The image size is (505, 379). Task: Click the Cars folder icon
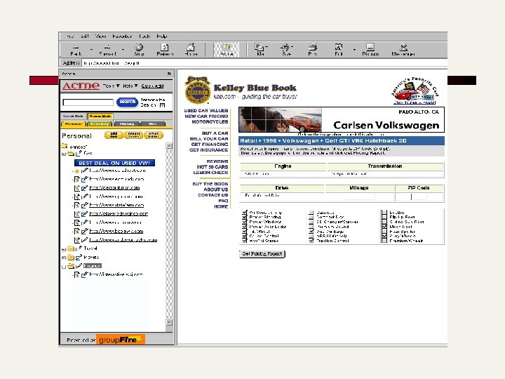71,154
